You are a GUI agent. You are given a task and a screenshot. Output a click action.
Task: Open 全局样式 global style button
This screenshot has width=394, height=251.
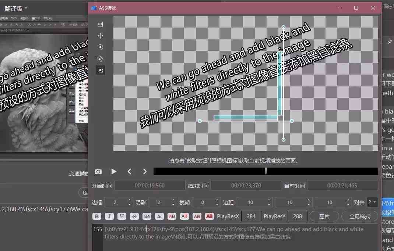[x=360, y=216]
